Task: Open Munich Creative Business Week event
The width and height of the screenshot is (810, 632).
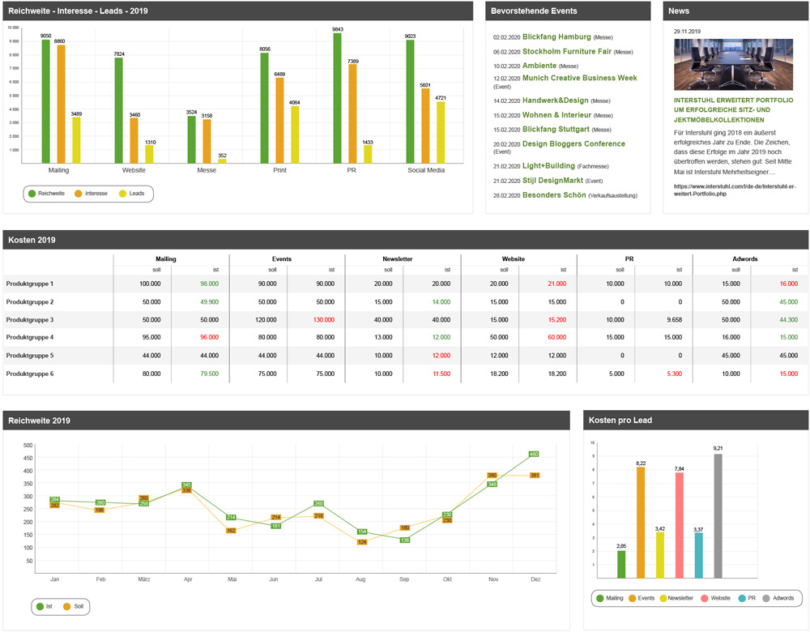Action: (580, 78)
